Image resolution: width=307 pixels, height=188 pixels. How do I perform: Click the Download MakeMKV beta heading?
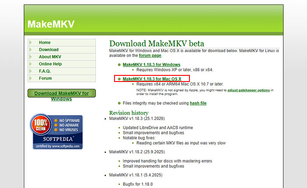(x=157, y=43)
